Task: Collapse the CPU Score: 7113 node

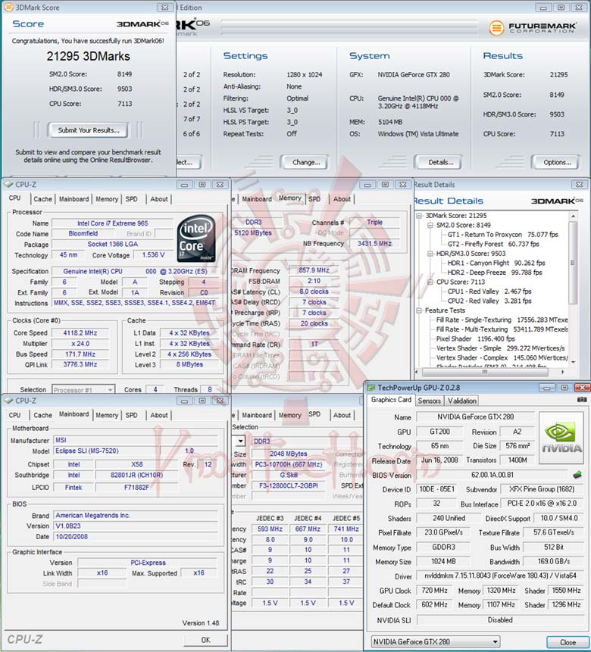Action: pos(430,282)
